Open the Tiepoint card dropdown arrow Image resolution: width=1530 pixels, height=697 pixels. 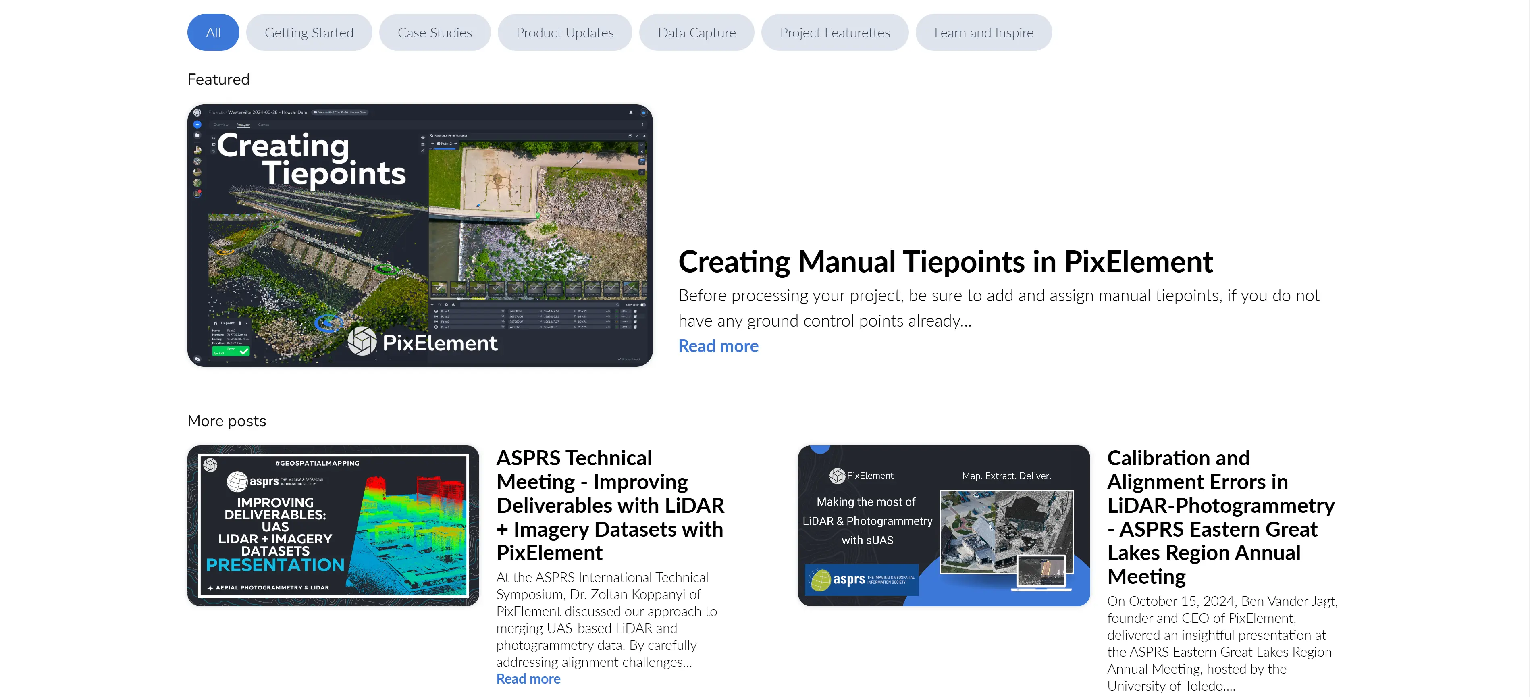(246, 323)
